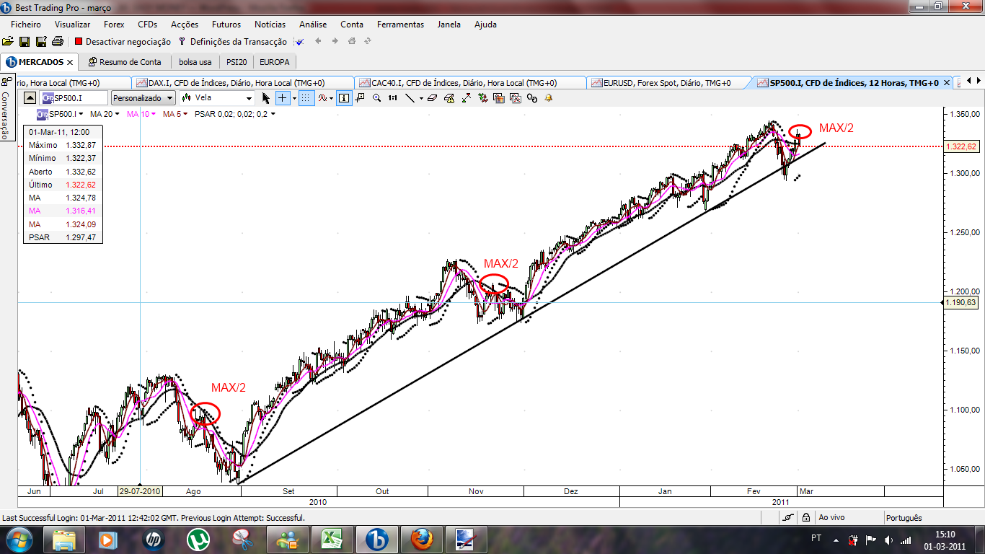Select the magnifier zoom tool
The width and height of the screenshot is (985, 554).
point(376,98)
